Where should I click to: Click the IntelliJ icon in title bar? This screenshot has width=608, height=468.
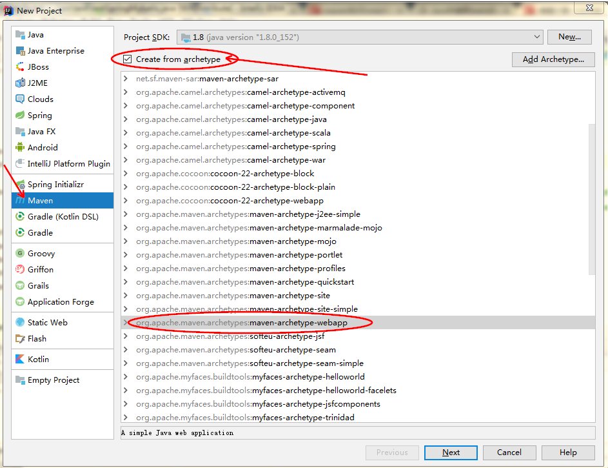pyautogui.click(x=8, y=10)
